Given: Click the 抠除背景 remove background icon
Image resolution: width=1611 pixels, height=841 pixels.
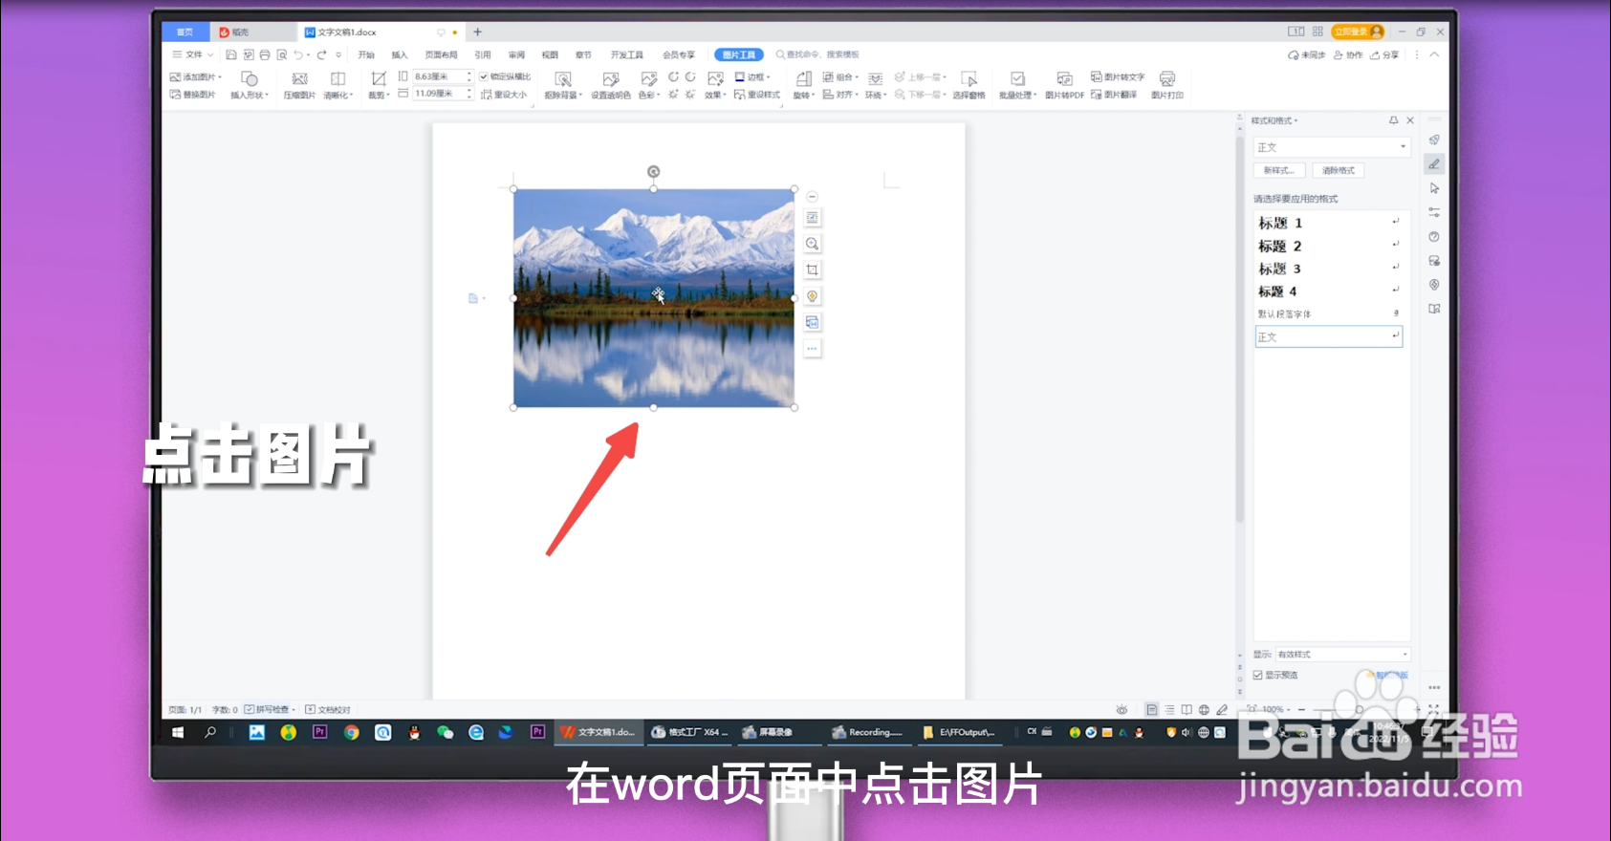Looking at the screenshot, I should (563, 79).
